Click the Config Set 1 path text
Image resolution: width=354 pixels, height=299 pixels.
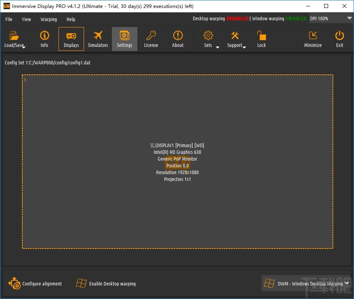[x=48, y=63]
